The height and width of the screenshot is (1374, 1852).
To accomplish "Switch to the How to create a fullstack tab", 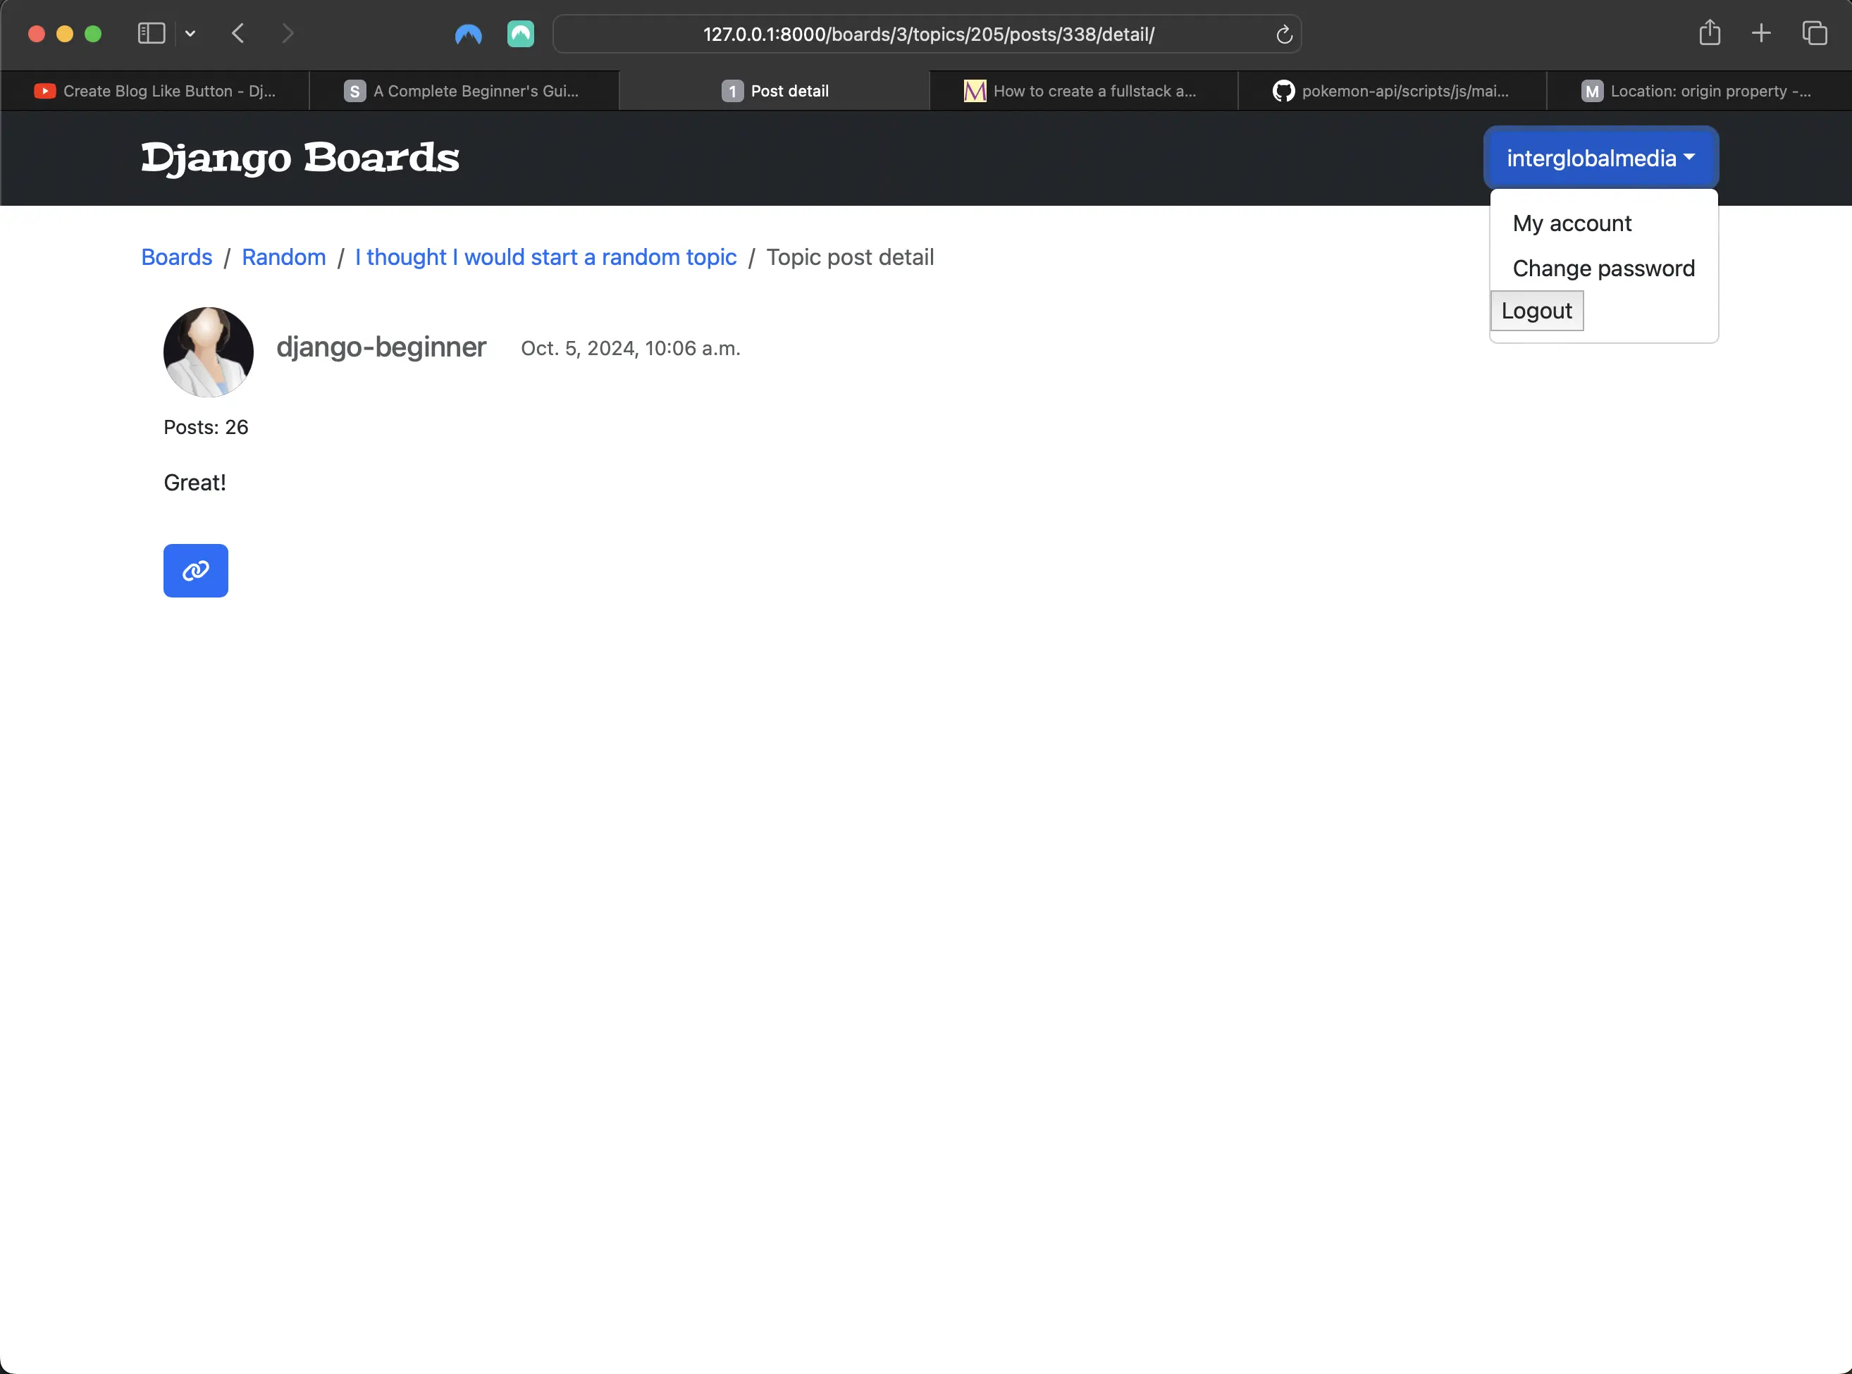I will [1082, 91].
